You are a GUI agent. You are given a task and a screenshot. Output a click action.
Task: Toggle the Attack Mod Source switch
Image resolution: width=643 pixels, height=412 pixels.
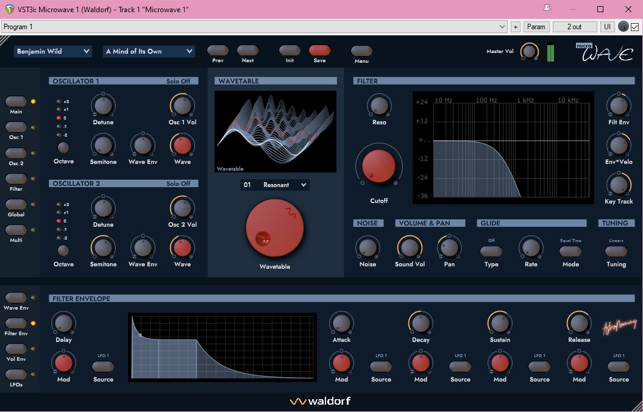381,366
